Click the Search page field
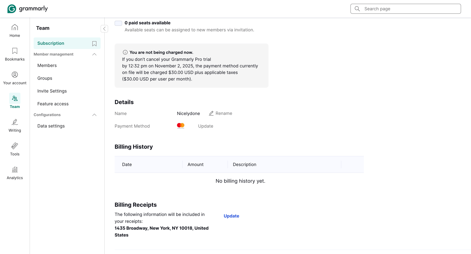471x254 pixels. point(406,9)
